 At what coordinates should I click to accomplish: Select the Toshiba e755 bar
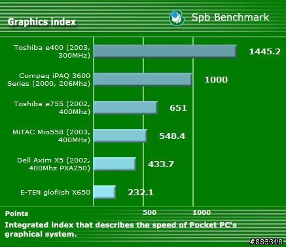point(126,107)
